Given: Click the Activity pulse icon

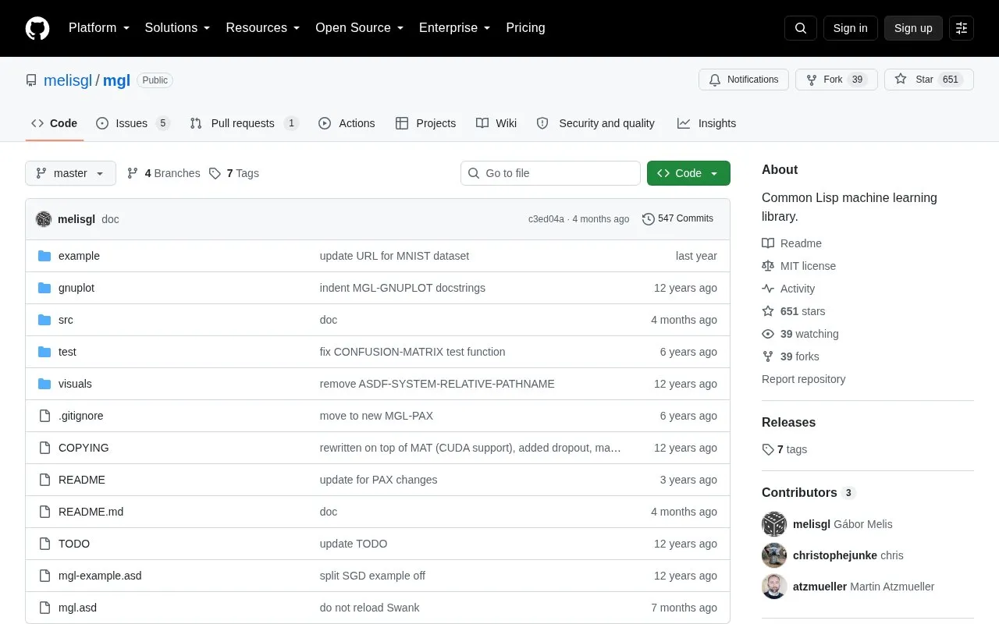Looking at the screenshot, I should tap(768, 289).
